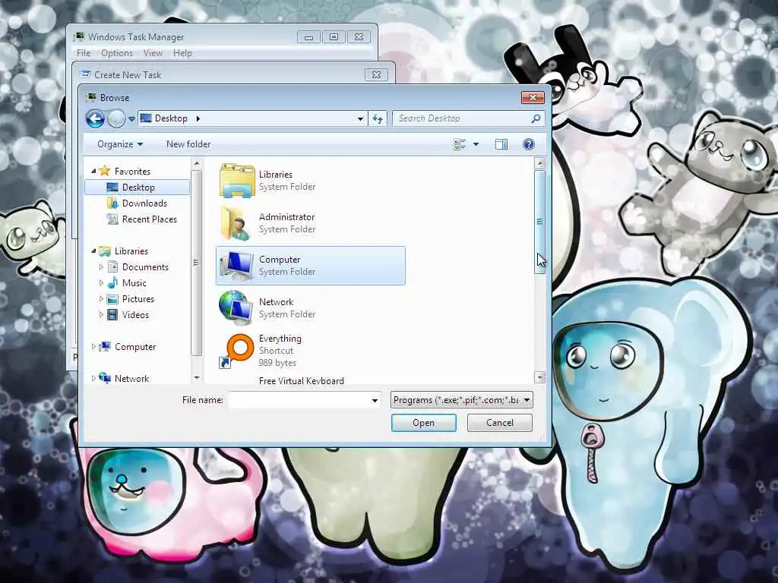Open Help menu in Windows Task Manager
778x583 pixels.
click(x=182, y=53)
